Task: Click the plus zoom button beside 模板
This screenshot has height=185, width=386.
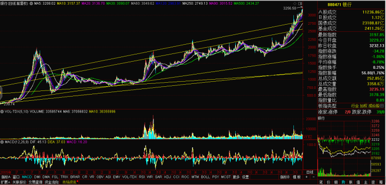Action: point(307,177)
